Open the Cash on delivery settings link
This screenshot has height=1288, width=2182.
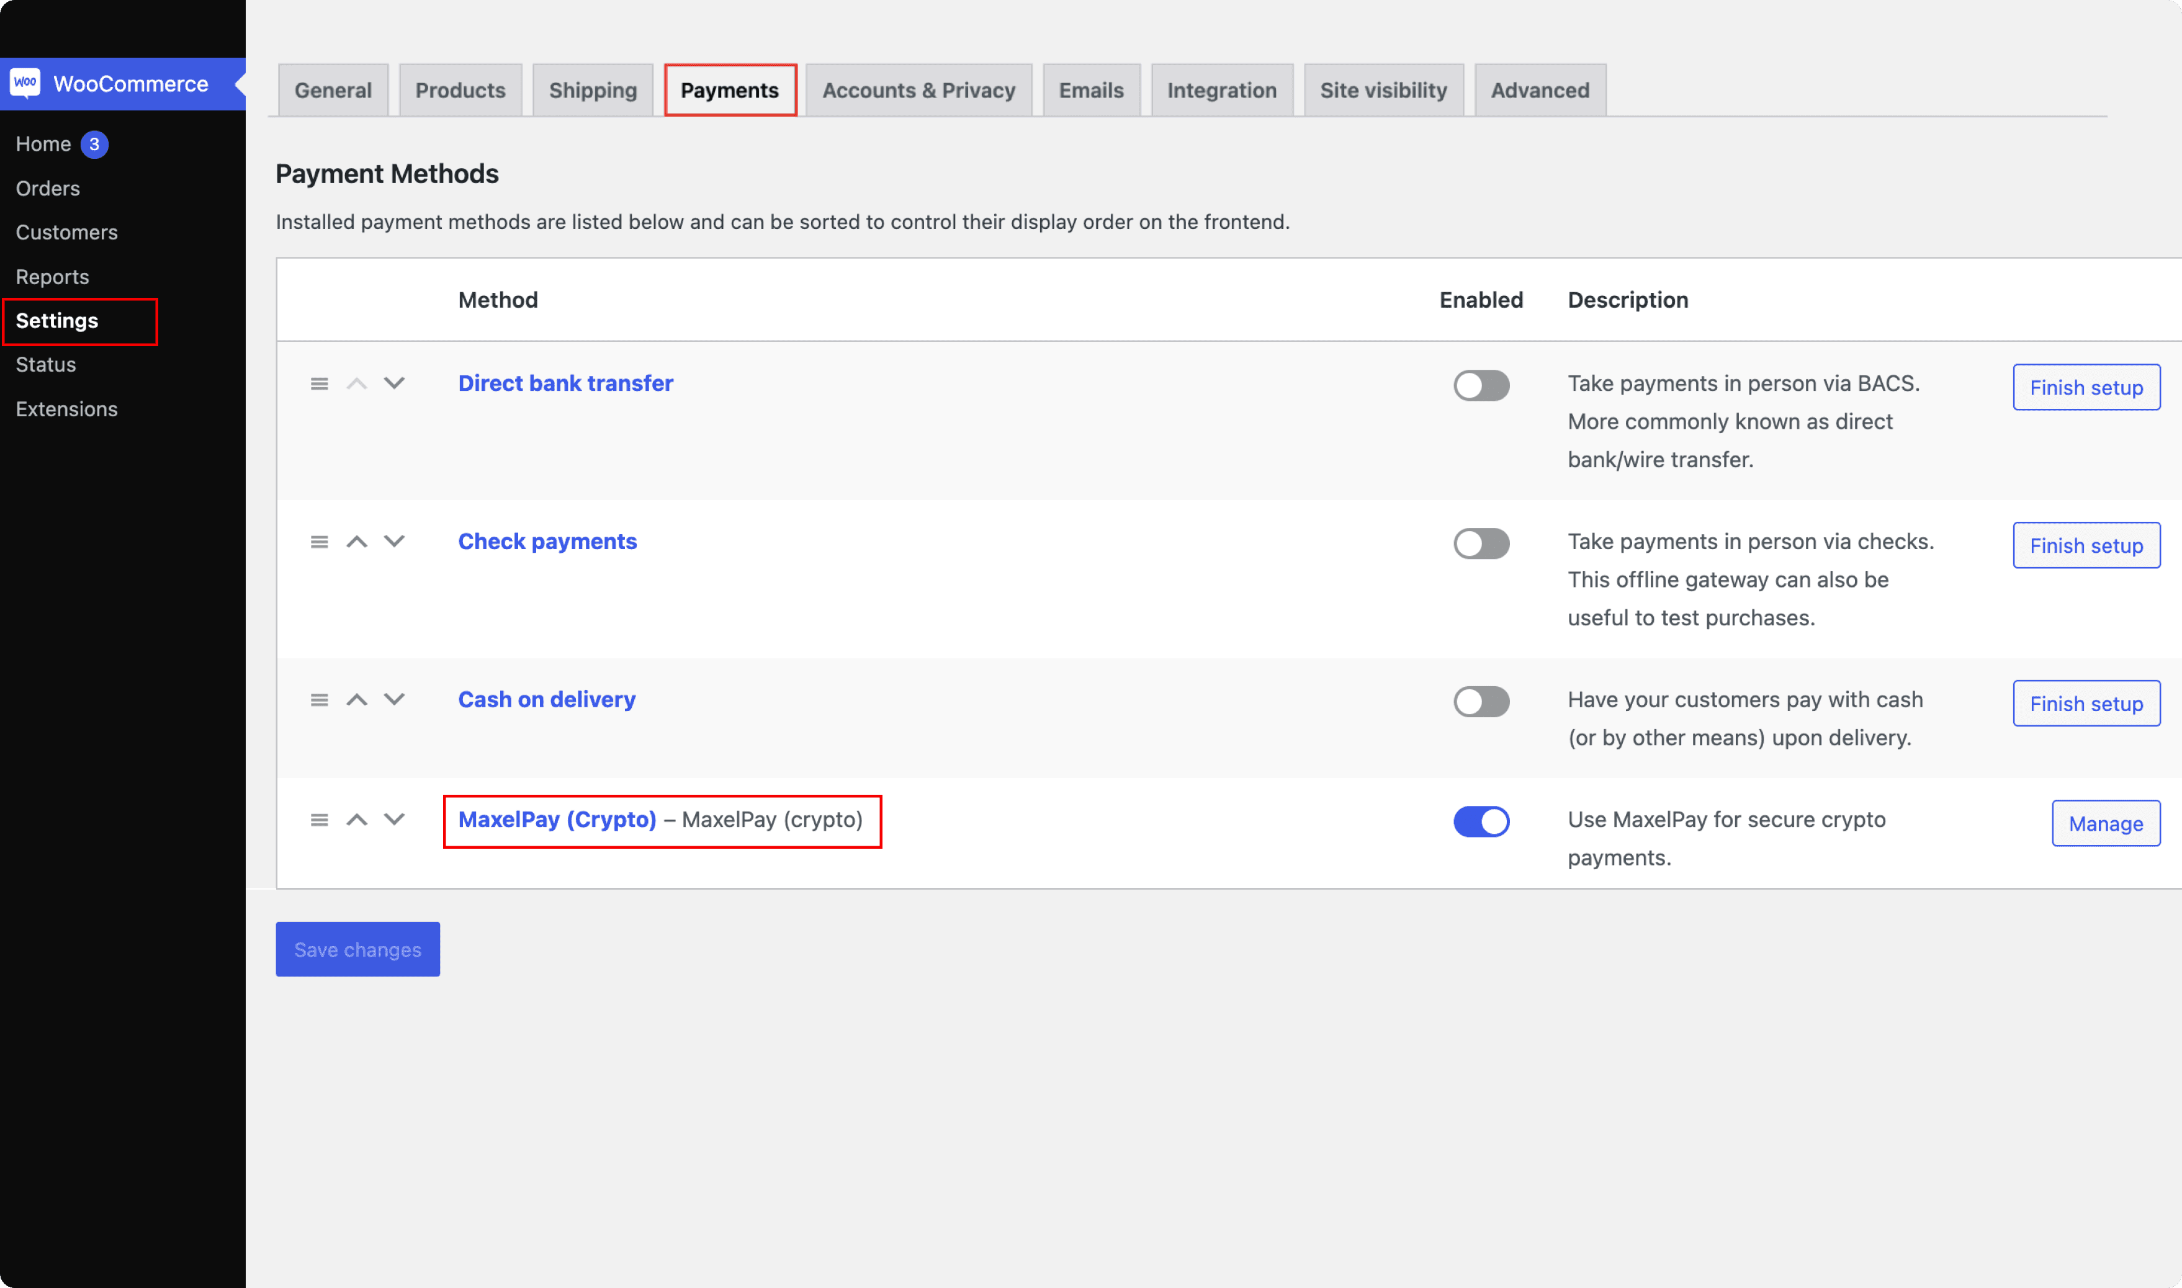[x=546, y=700]
